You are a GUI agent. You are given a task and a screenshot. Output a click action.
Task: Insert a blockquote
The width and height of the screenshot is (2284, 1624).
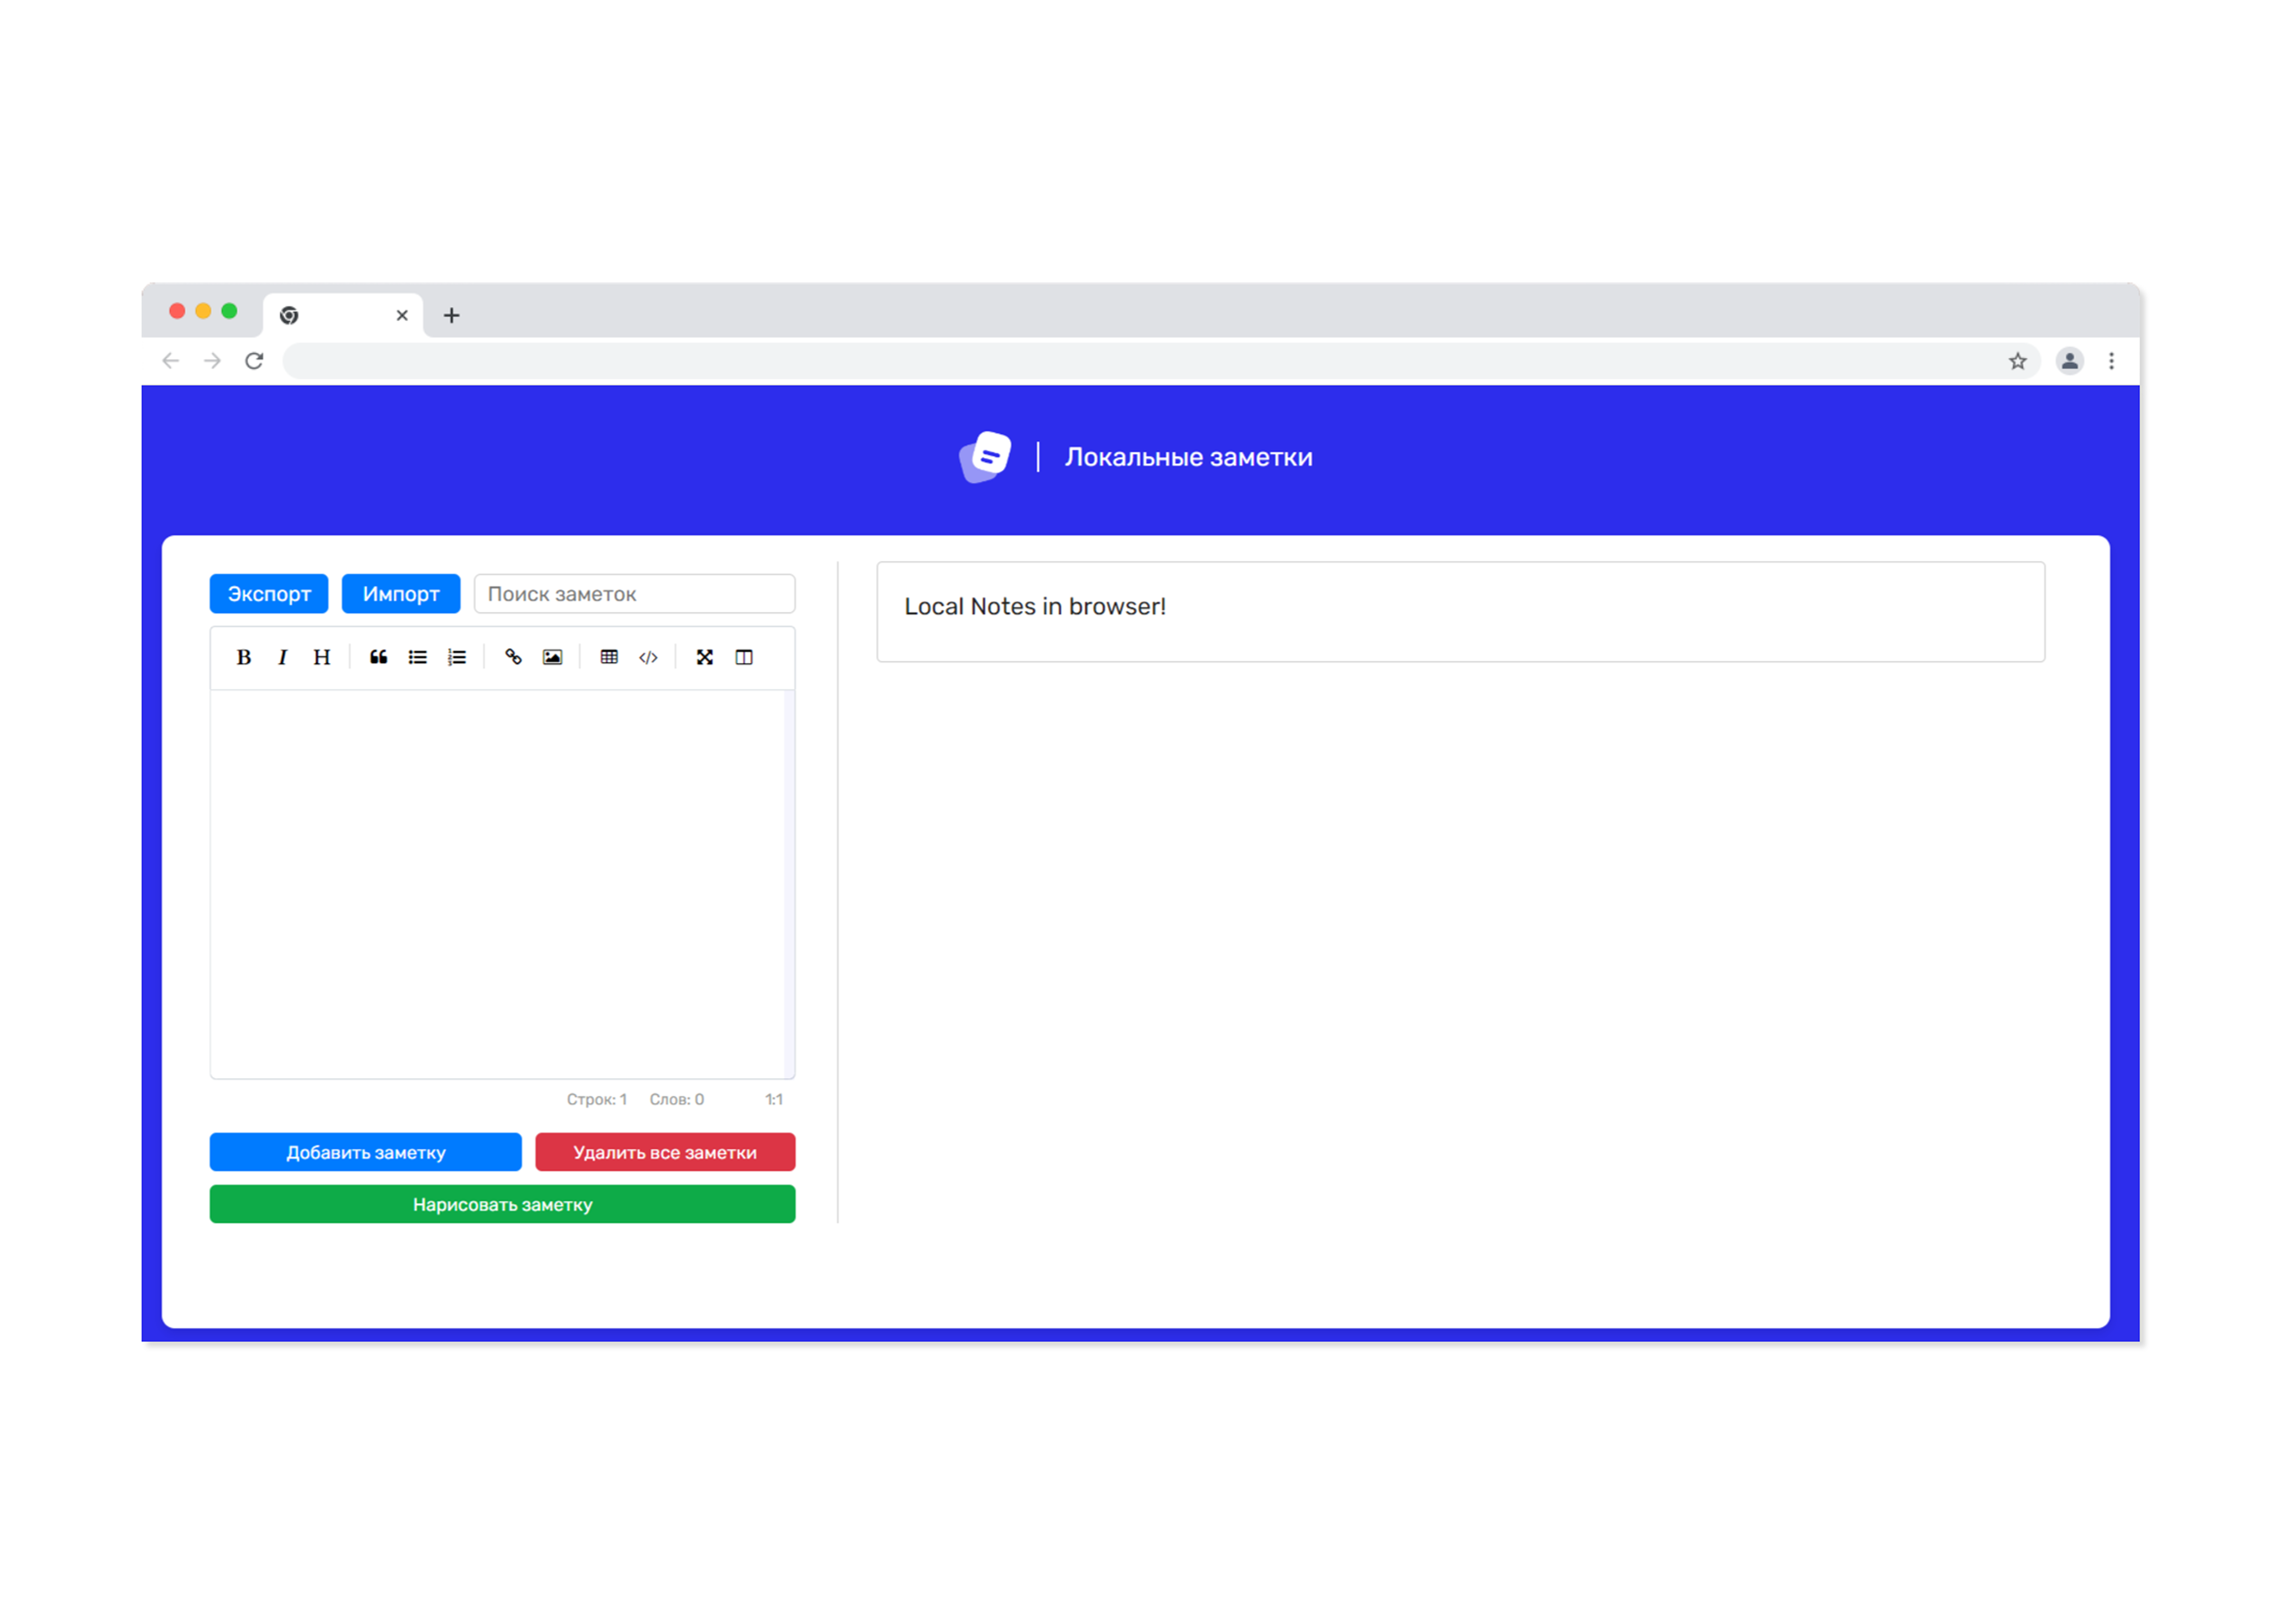[378, 657]
